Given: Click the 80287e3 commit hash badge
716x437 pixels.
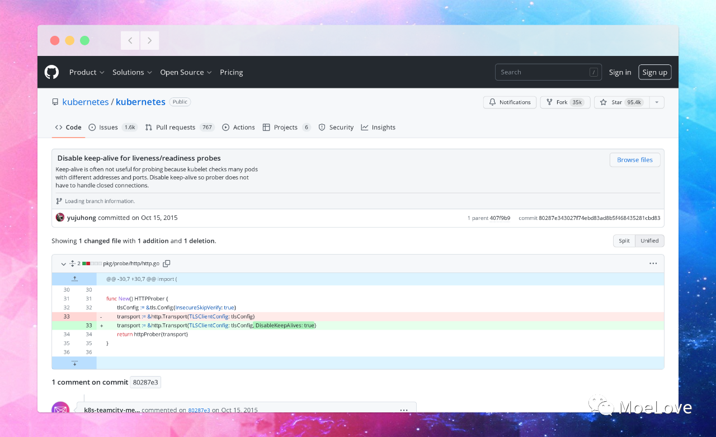Looking at the screenshot, I should 145,382.
